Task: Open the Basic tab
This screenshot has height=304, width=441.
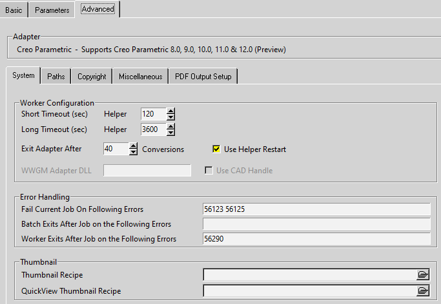Action: (14, 10)
